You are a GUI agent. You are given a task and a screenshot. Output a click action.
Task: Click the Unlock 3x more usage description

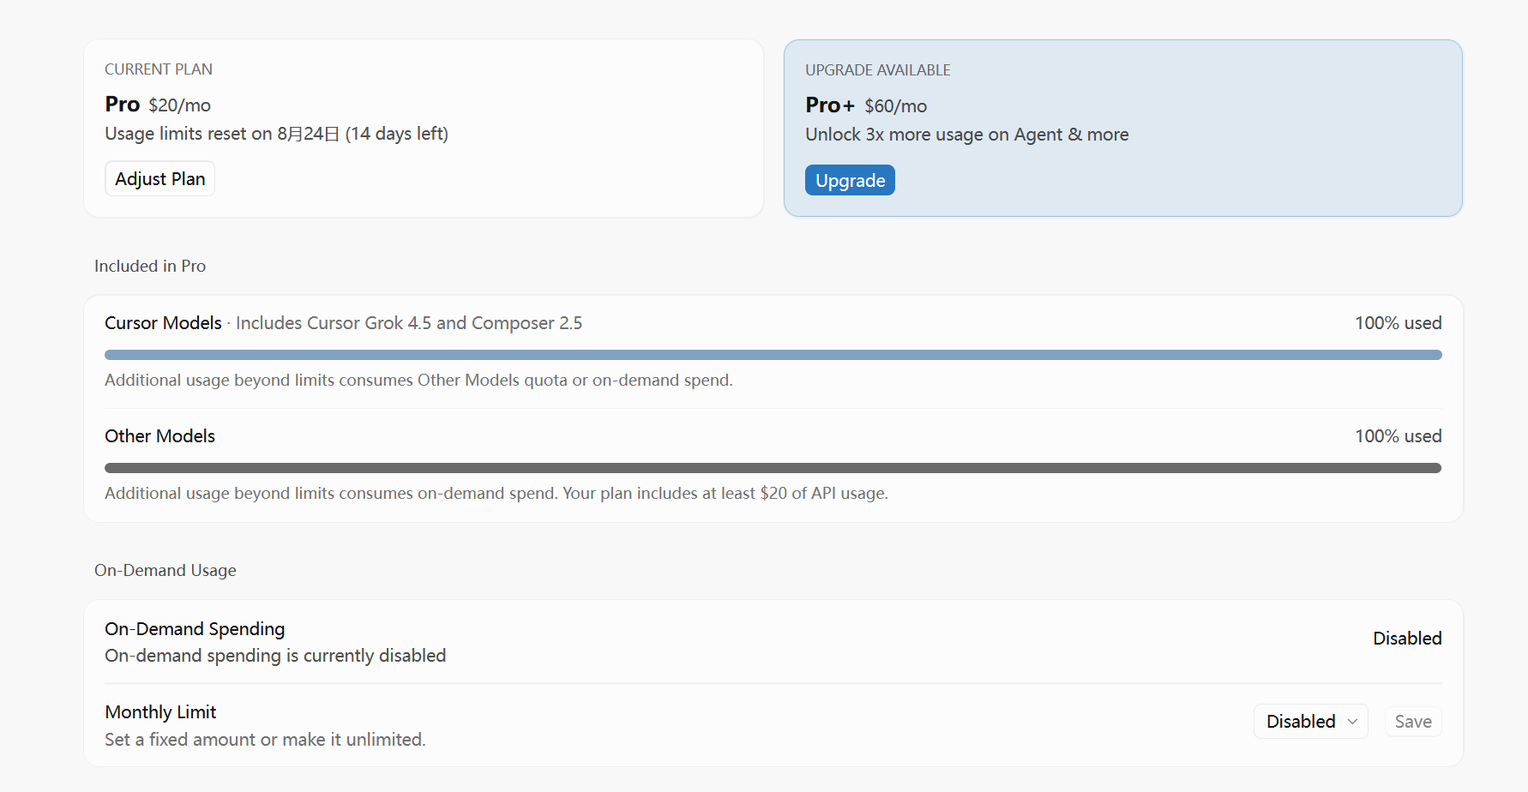[966, 135]
